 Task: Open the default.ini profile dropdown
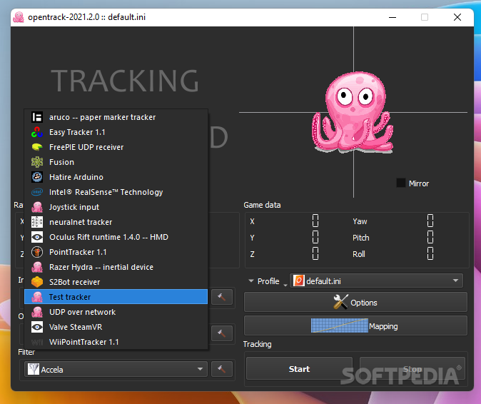[376, 281]
